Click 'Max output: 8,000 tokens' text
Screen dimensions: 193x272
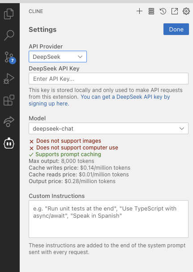61,161
